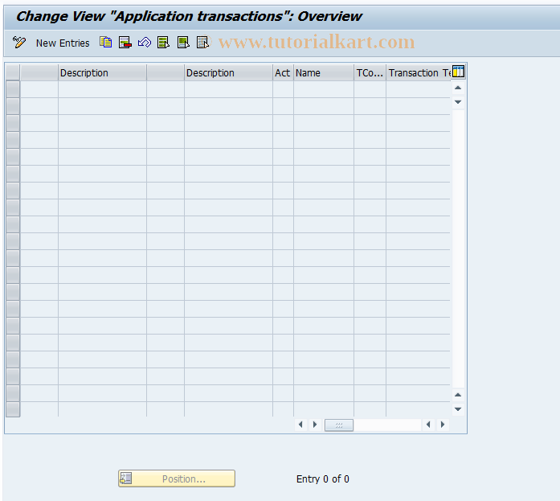Click the top scroll-up arrow of the vertical scrollbar
This screenshot has width=560, height=501.
458,88
